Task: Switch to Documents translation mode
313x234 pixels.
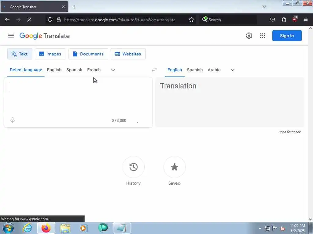Action: coord(88,54)
